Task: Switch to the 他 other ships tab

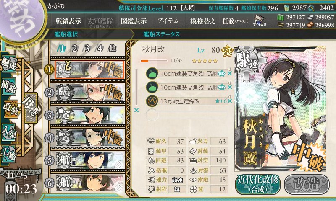Action: [x=112, y=49]
